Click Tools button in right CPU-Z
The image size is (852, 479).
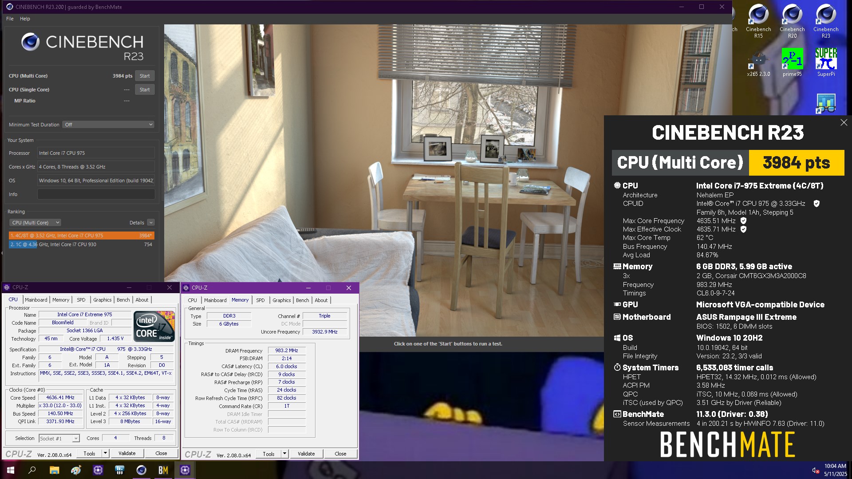268,454
